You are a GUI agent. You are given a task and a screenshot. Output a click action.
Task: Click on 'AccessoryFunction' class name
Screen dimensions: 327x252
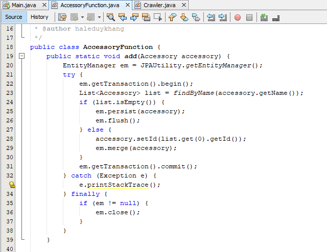coord(118,47)
